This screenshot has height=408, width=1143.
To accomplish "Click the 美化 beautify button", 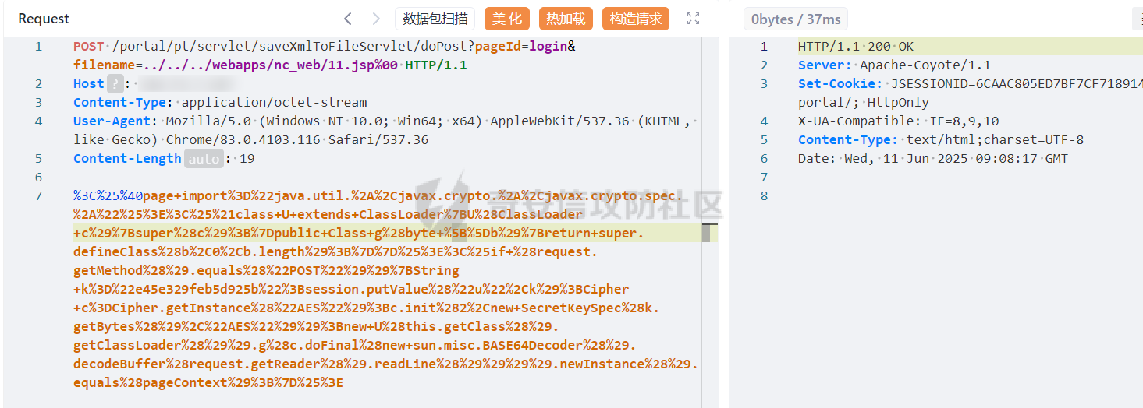I will [507, 19].
